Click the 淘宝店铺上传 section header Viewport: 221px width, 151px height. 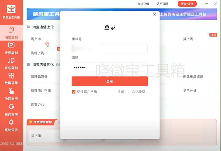[43, 27]
